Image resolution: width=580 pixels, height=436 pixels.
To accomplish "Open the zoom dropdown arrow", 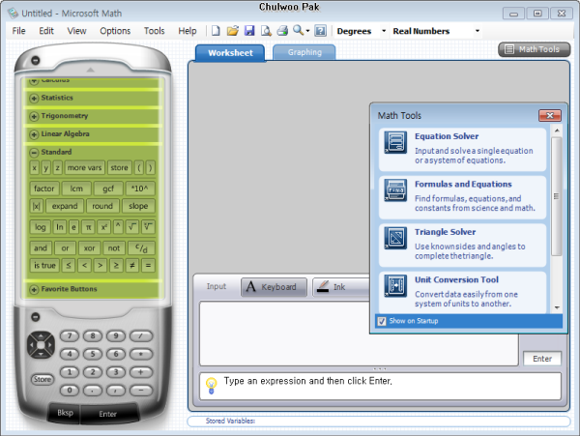I will pos(307,31).
